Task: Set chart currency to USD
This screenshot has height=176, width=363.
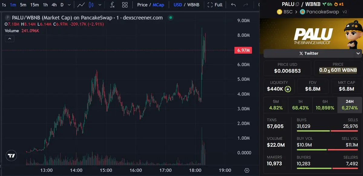Action: coord(178,5)
